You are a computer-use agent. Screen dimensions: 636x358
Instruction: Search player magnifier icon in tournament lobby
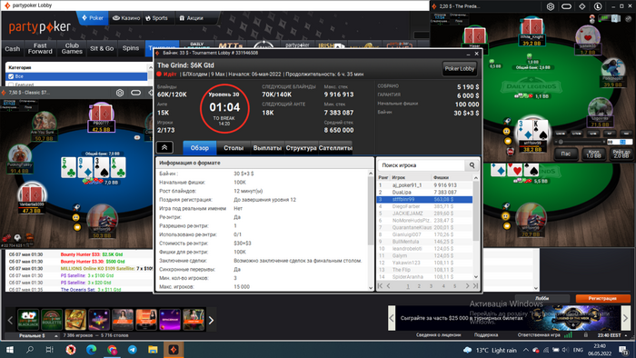click(x=472, y=165)
